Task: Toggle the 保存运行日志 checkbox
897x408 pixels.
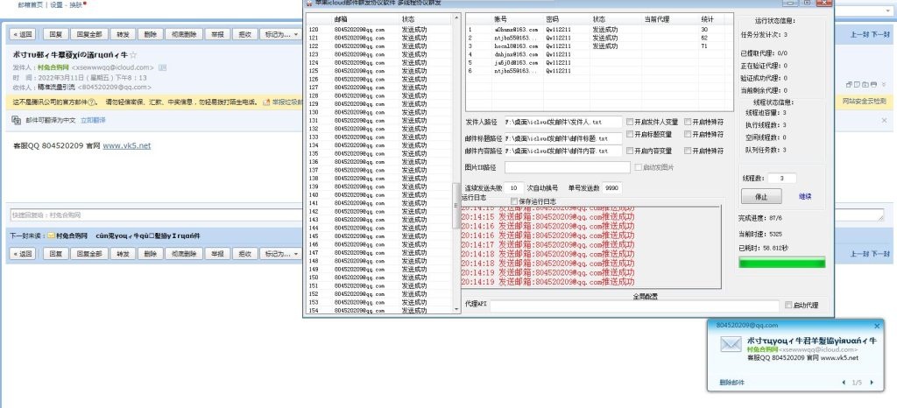Action: [514, 201]
